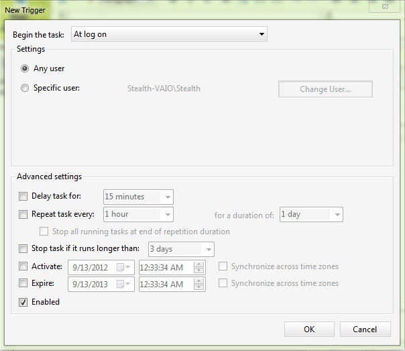Viewport: 405px width, 351px height.
Task: Check 'Stop all running tasks at end' option
Action: point(44,232)
